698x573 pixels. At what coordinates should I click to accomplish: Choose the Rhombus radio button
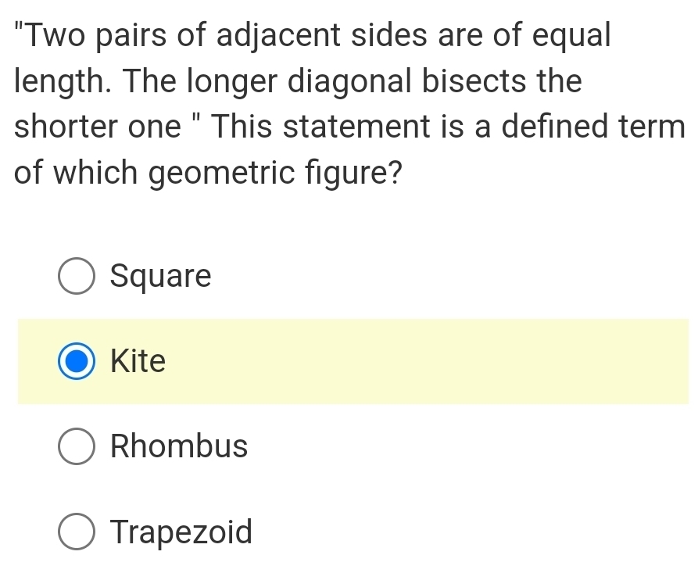tap(76, 447)
